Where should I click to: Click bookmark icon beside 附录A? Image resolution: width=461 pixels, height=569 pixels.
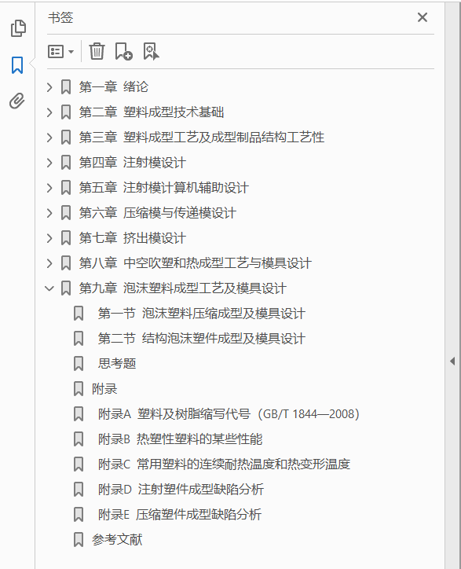[79, 414]
